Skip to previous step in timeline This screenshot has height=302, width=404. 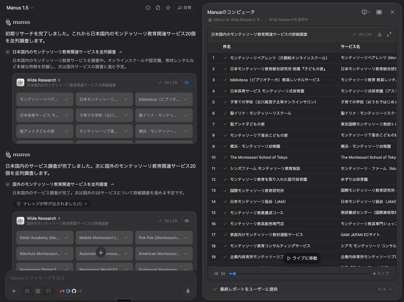tap(216, 273)
